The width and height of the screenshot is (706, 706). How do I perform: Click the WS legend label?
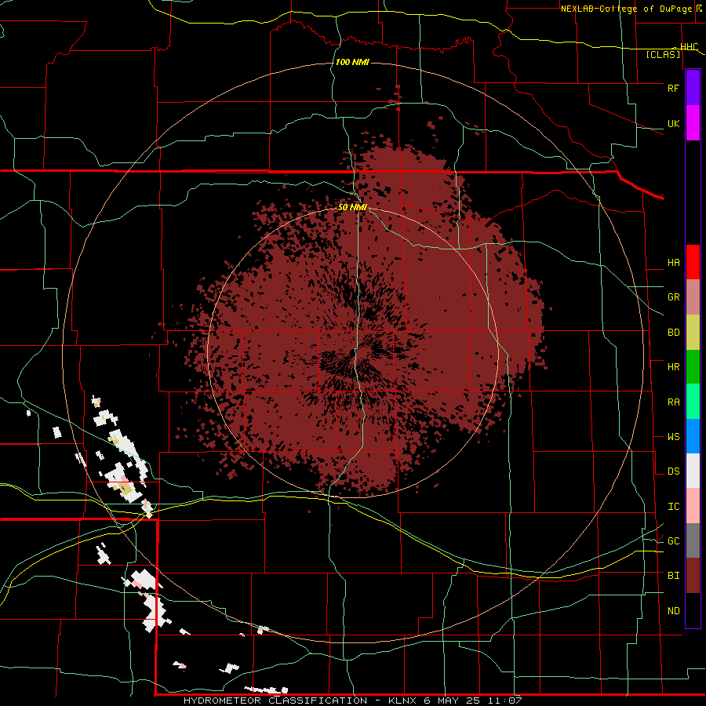(673, 436)
